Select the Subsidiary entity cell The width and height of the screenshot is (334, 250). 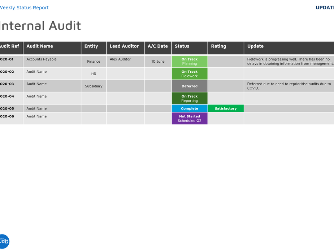(x=94, y=86)
